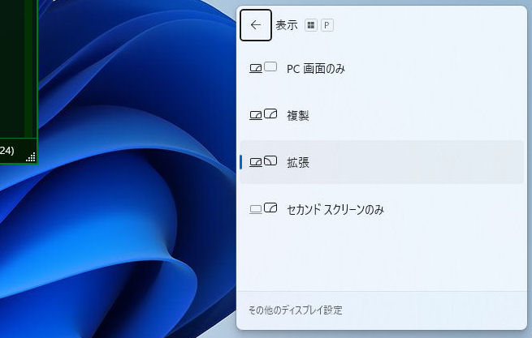Select the 拡張 display mode
This screenshot has width=532, height=338.
[x=382, y=162]
